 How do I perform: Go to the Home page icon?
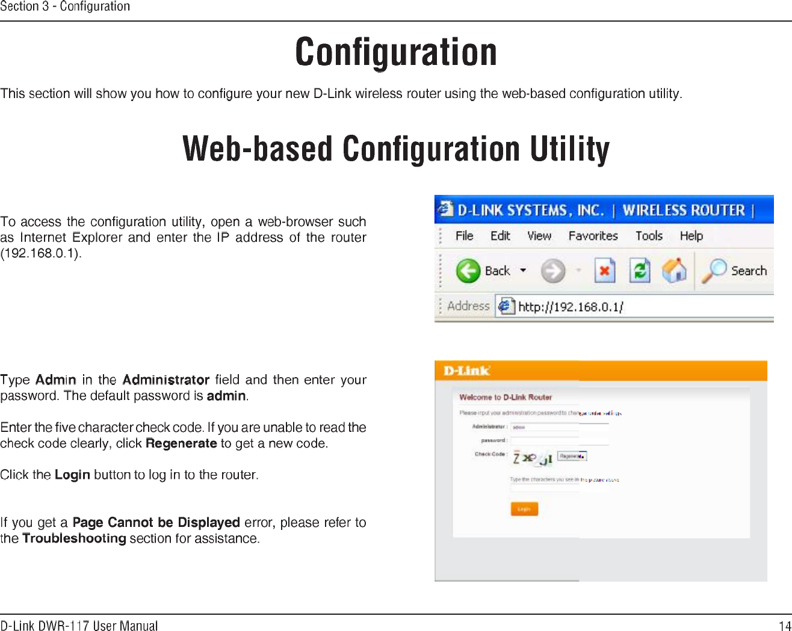pyautogui.click(x=674, y=270)
